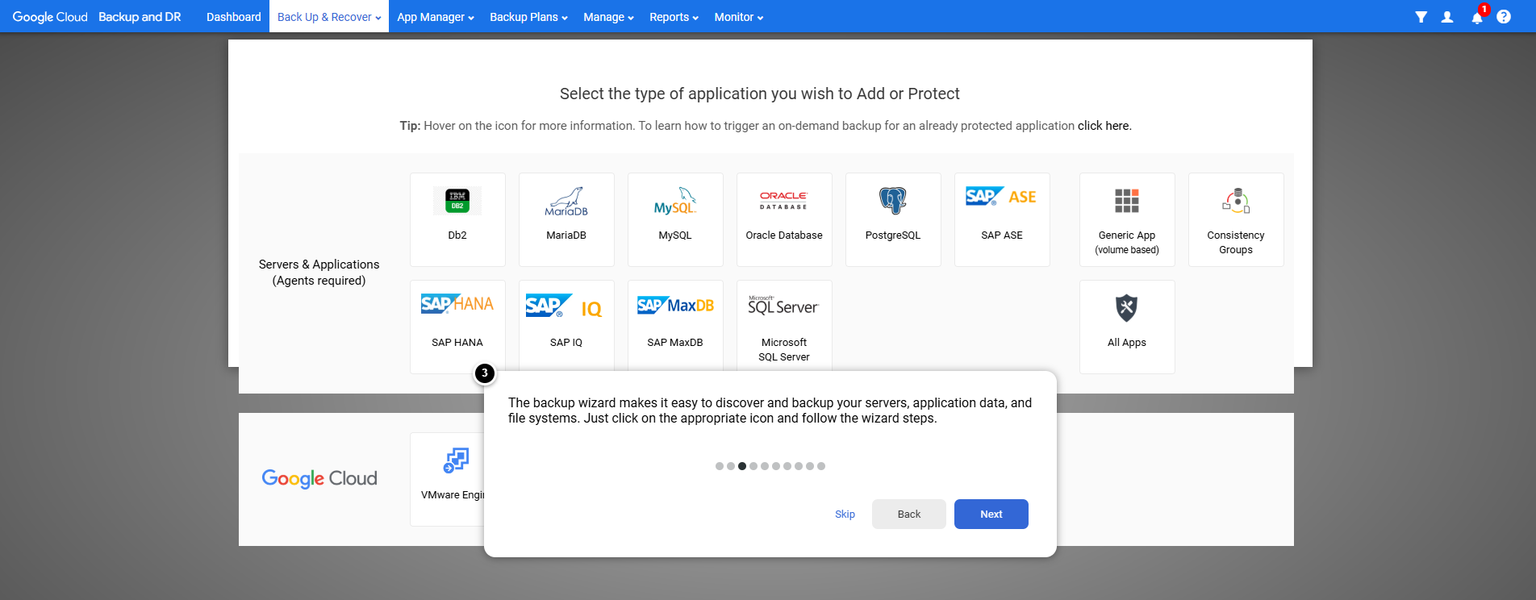Pick the Microsoft SQL Server tile
Image resolution: width=1536 pixels, height=600 pixels.
click(x=784, y=325)
